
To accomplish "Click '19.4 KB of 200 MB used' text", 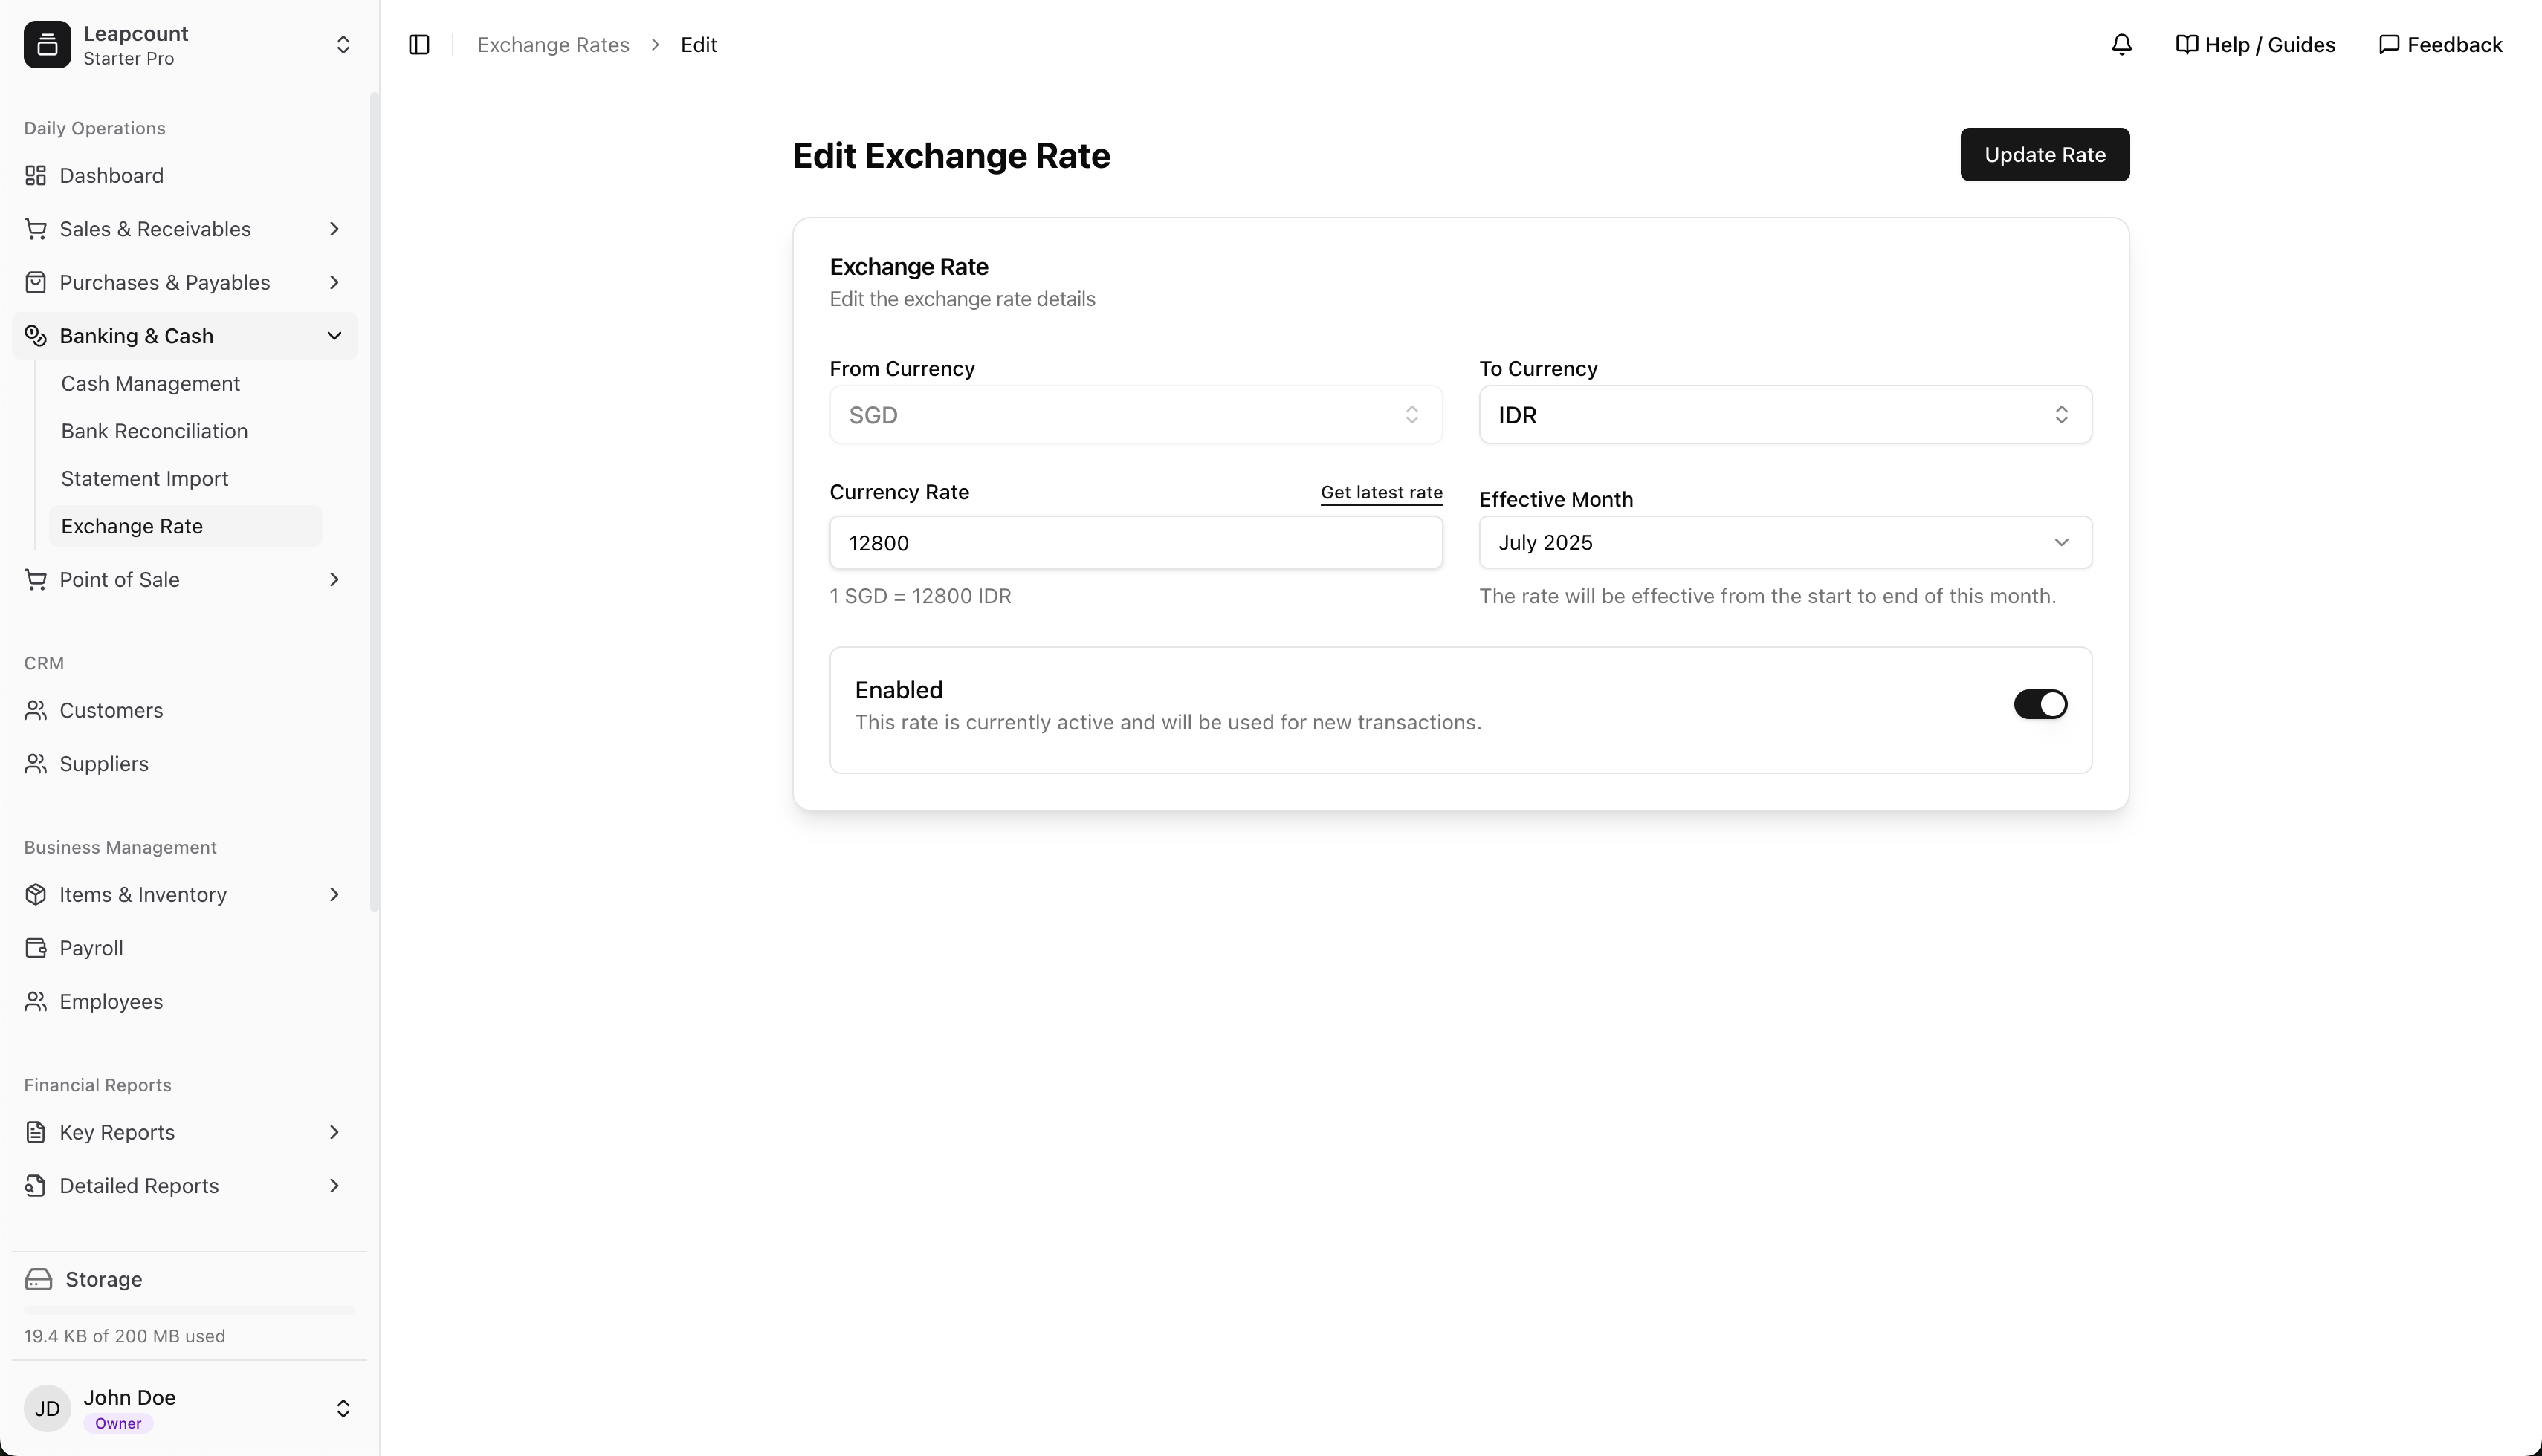I will click(x=125, y=1337).
